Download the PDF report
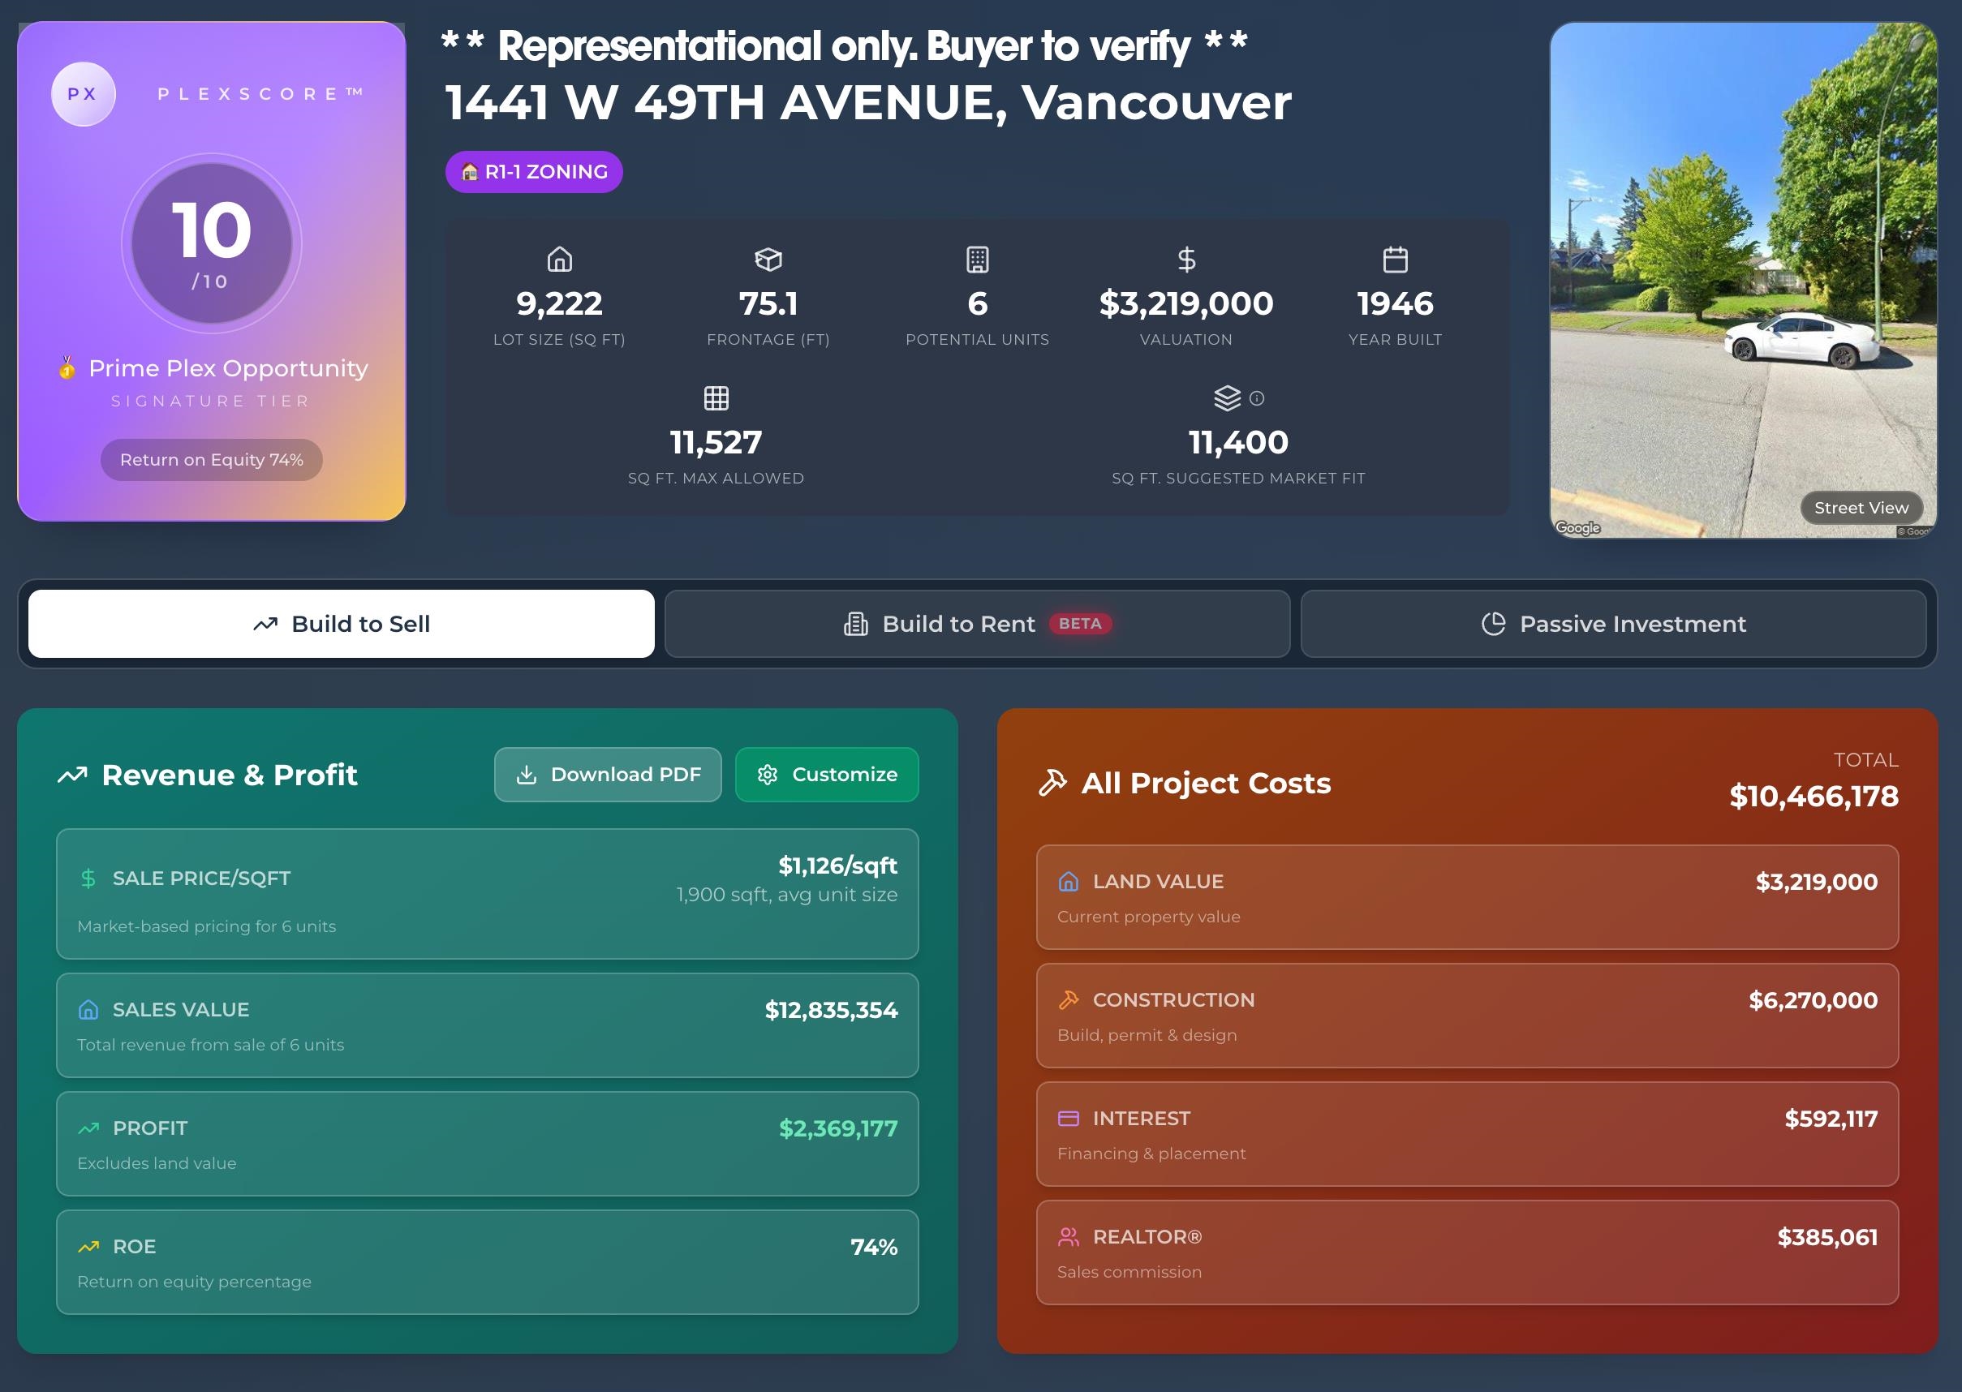Screen dimensions: 1962x1392 pos(608,775)
